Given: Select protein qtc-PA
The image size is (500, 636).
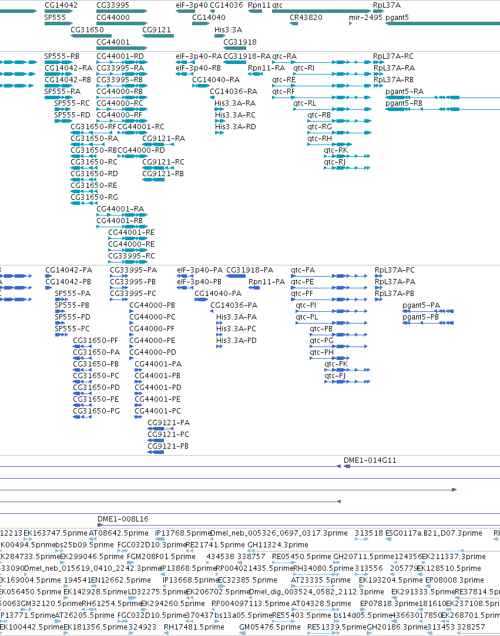Looking at the screenshot, I should click(329, 276).
